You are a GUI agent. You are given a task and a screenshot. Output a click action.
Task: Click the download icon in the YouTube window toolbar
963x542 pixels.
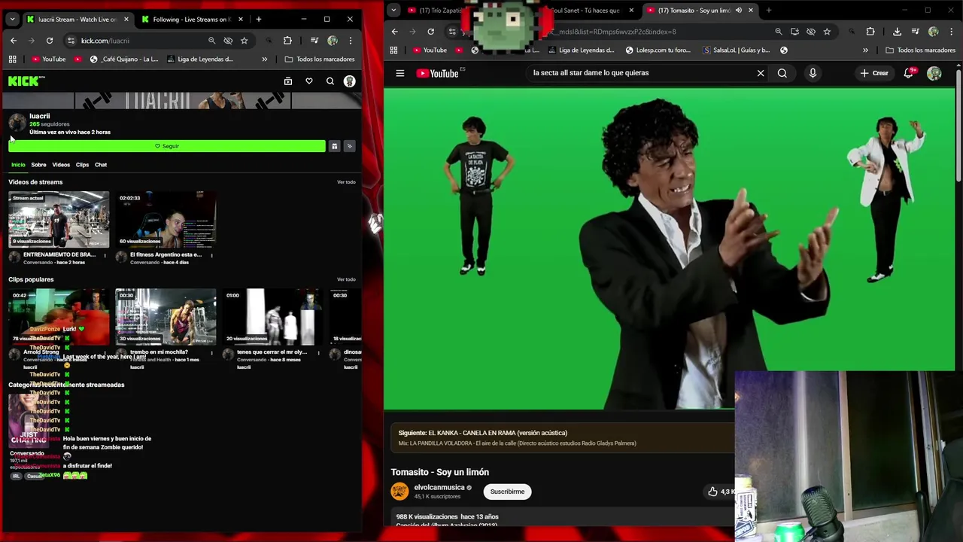(x=897, y=32)
